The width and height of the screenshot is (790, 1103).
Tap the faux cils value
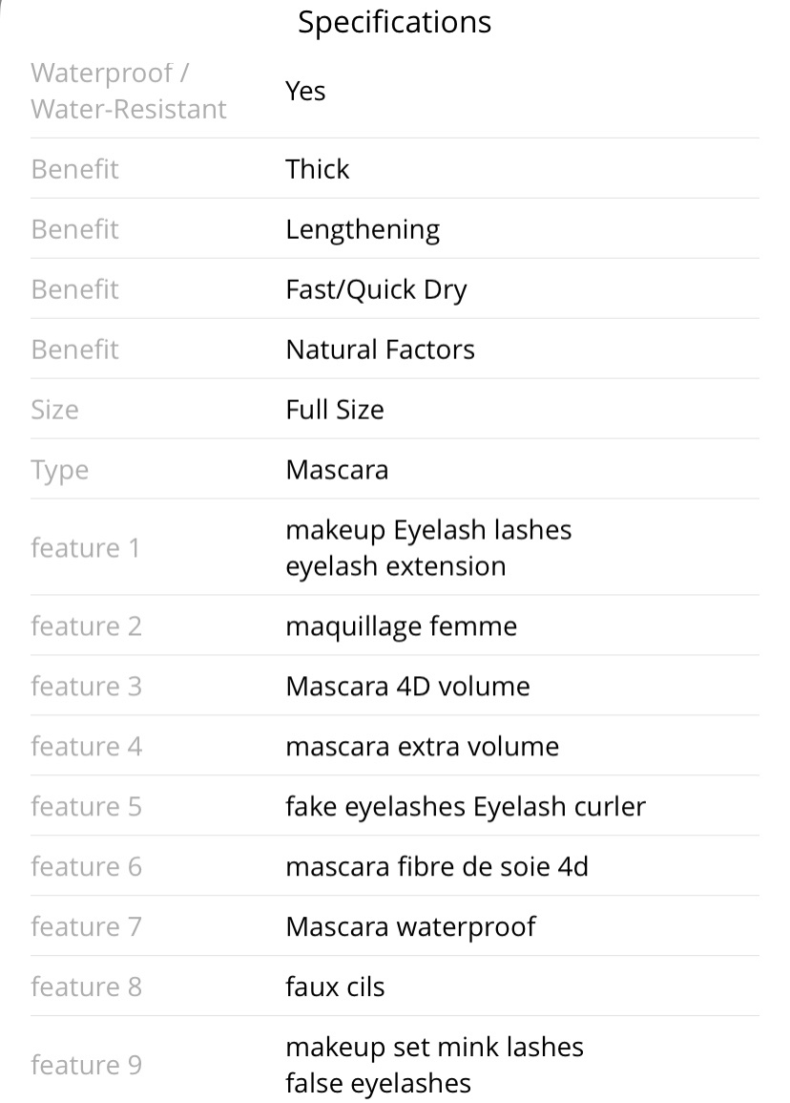coord(335,986)
